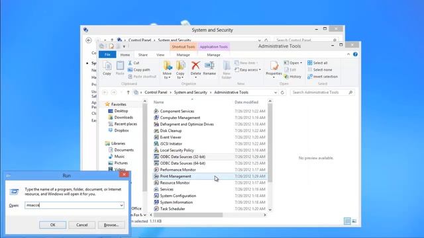The height and width of the screenshot is (238, 424).
Task: Click the Properties icon in ribbon
Action: coord(274,65)
